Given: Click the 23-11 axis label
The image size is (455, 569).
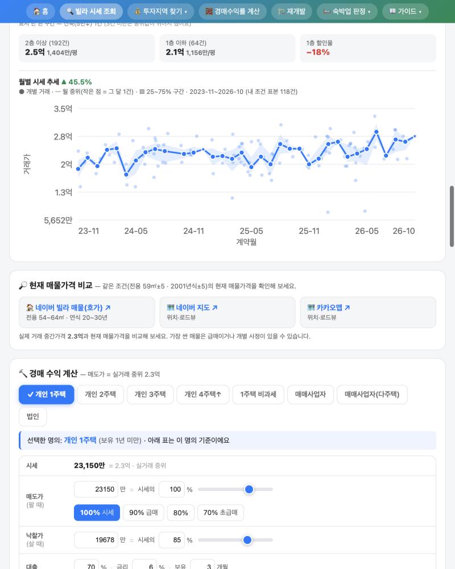Looking at the screenshot, I should click(89, 231).
